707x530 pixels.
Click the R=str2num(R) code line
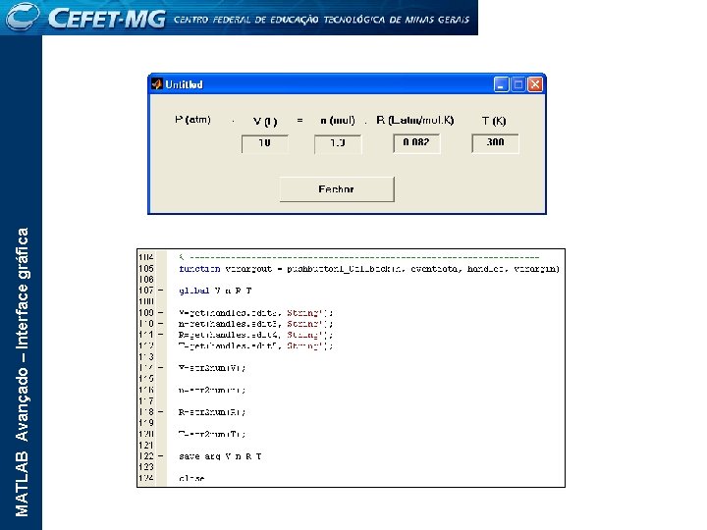coord(212,412)
